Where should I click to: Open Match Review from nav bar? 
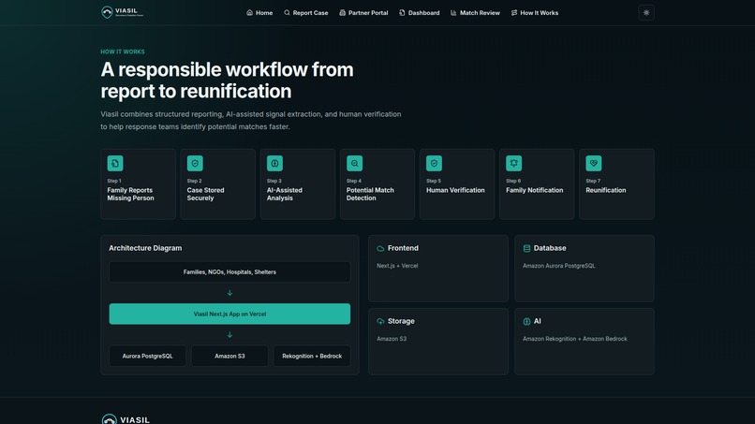pyautogui.click(x=475, y=13)
